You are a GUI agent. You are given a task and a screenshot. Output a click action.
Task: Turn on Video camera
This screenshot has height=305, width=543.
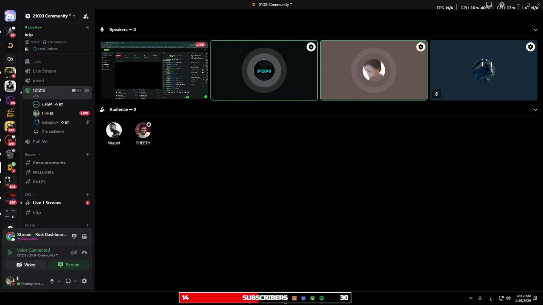click(x=26, y=265)
